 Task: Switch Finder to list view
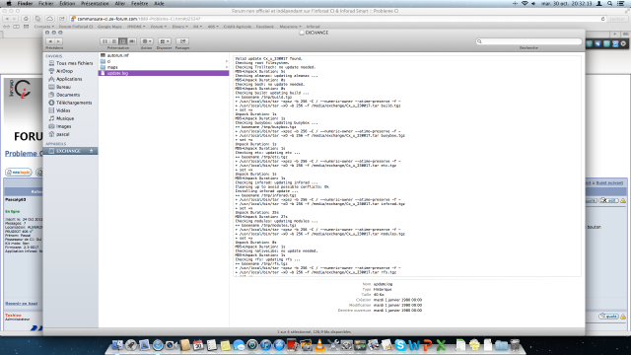[x=114, y=41]
